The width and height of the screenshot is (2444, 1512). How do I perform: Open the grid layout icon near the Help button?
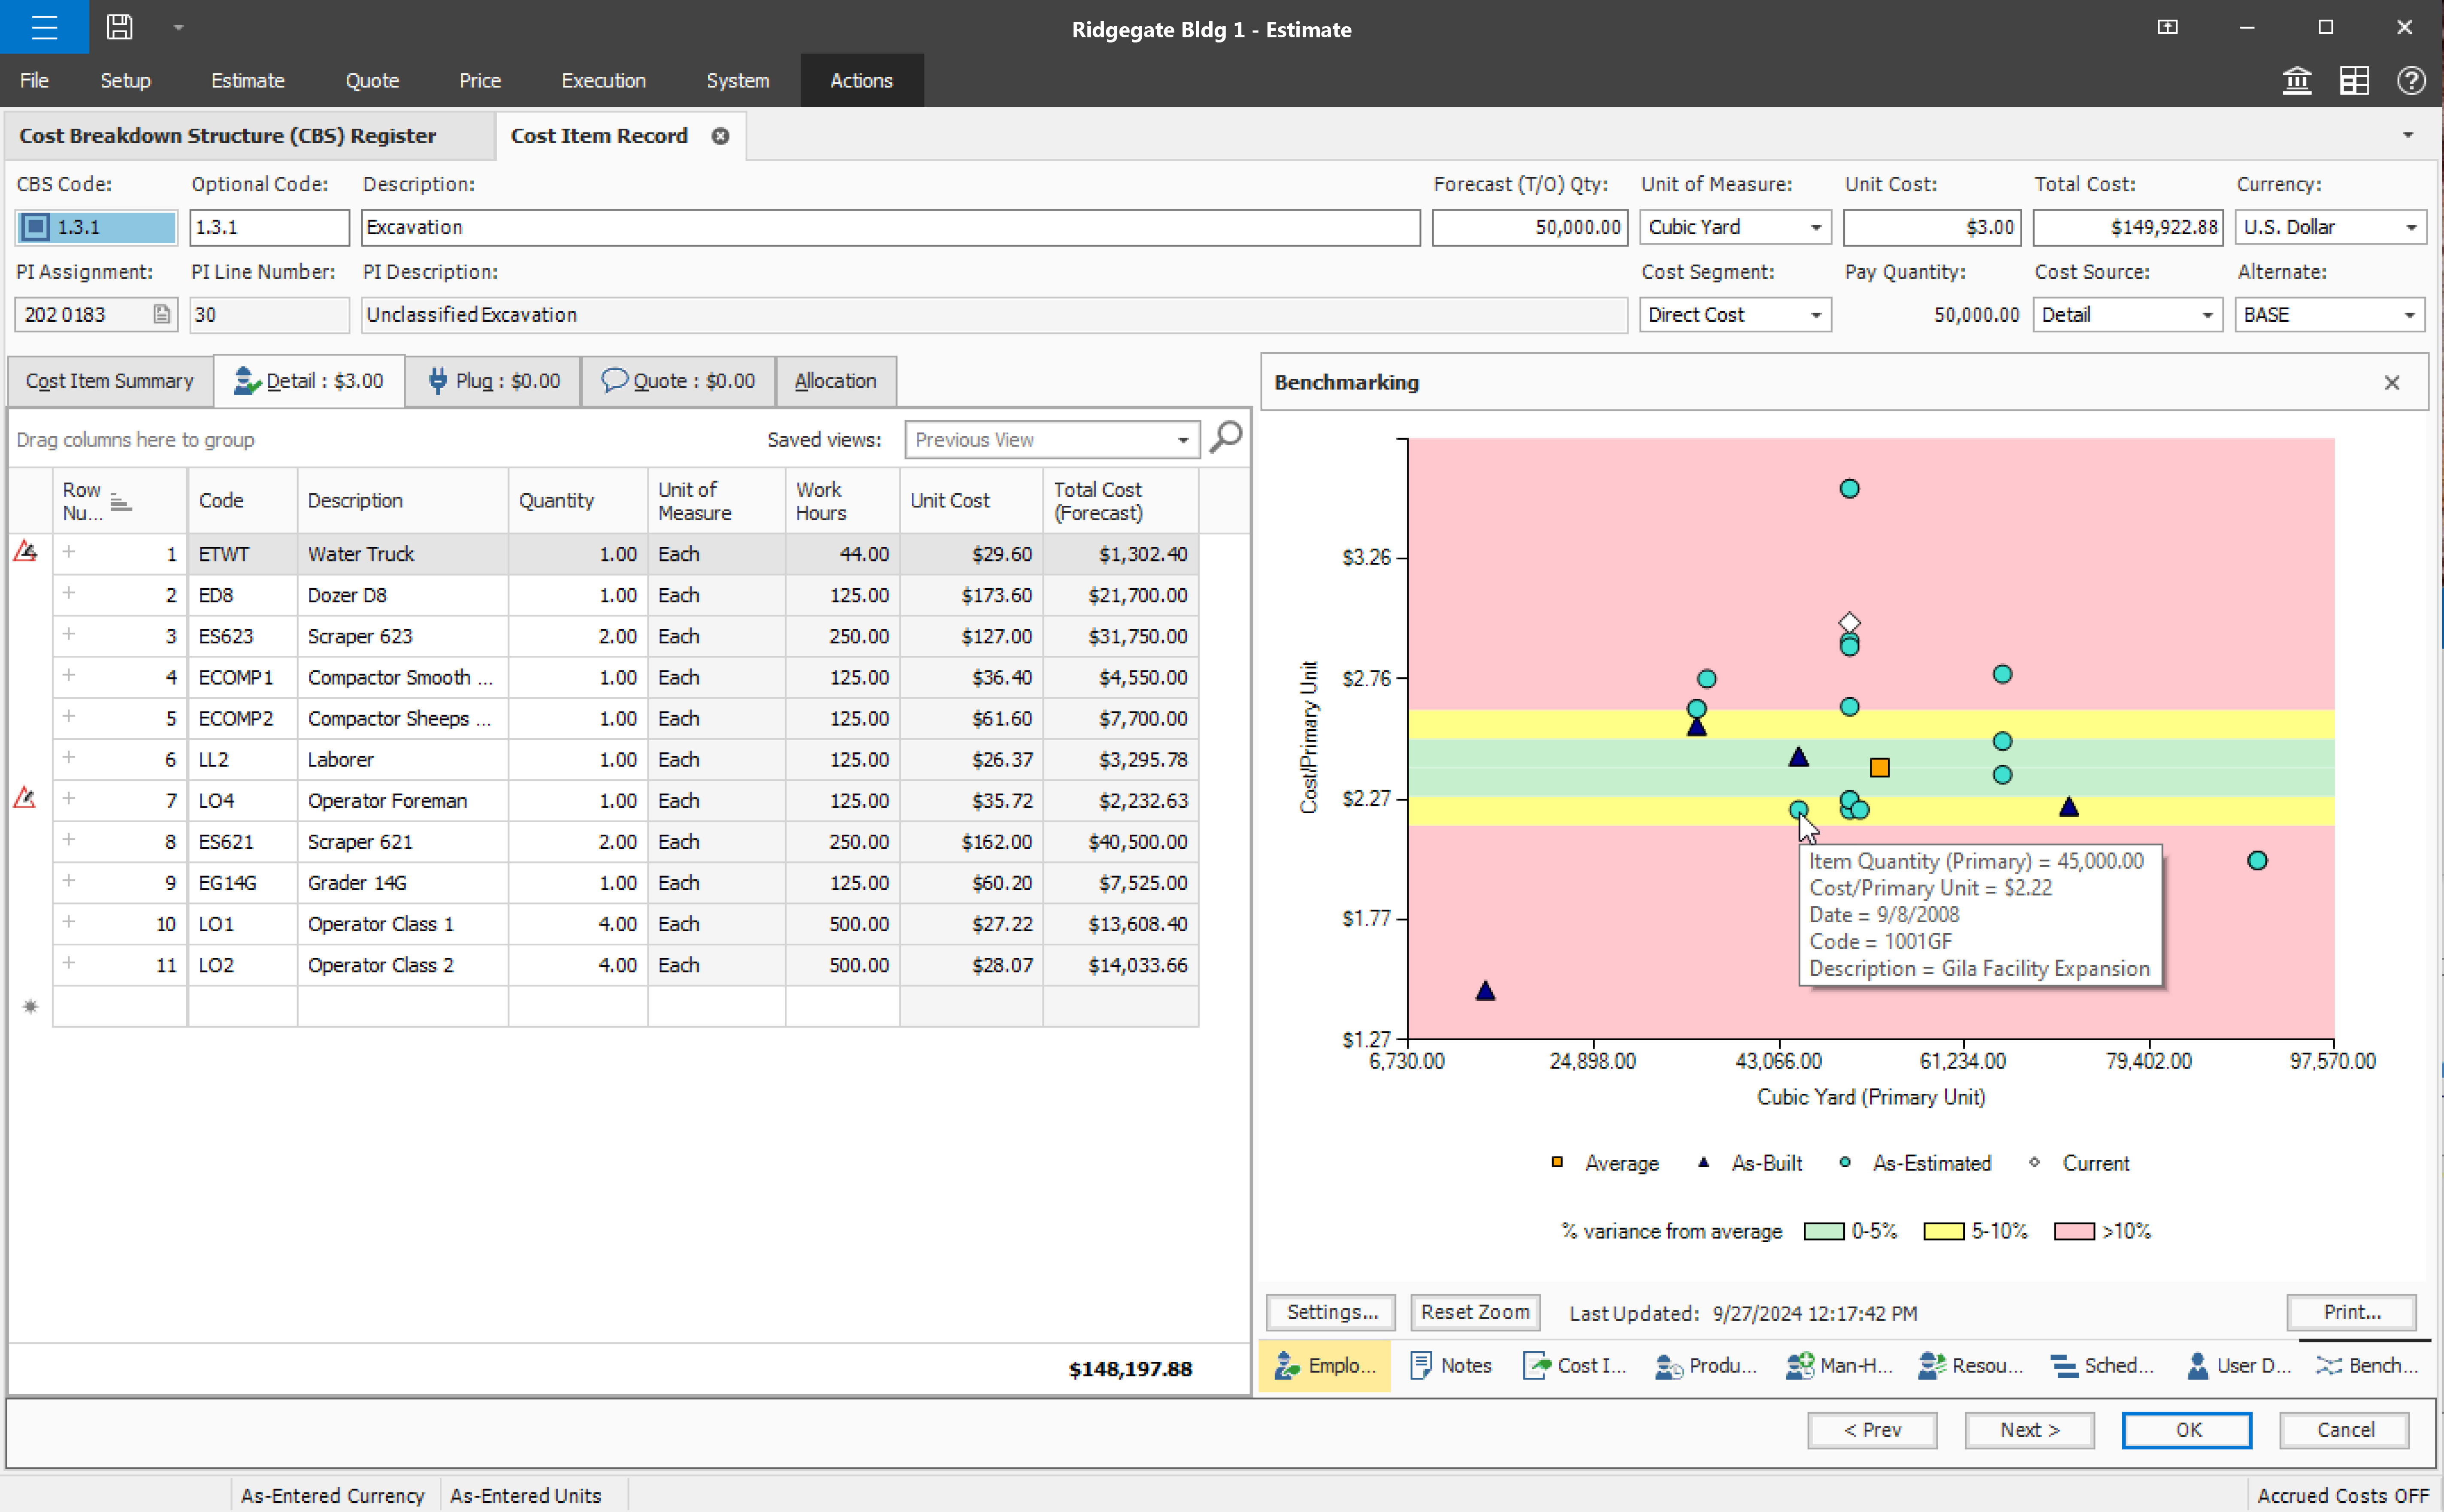2354,80
